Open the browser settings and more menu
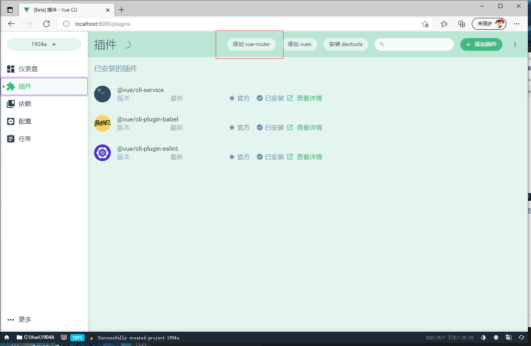The height and width of the screenshot is (346, 531). (517, 24)
